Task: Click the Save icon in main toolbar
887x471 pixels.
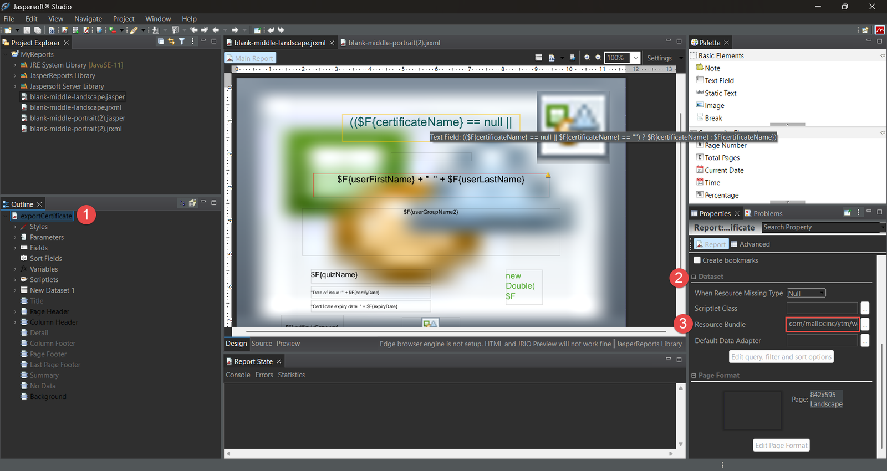Action: [x=27, y=30]
